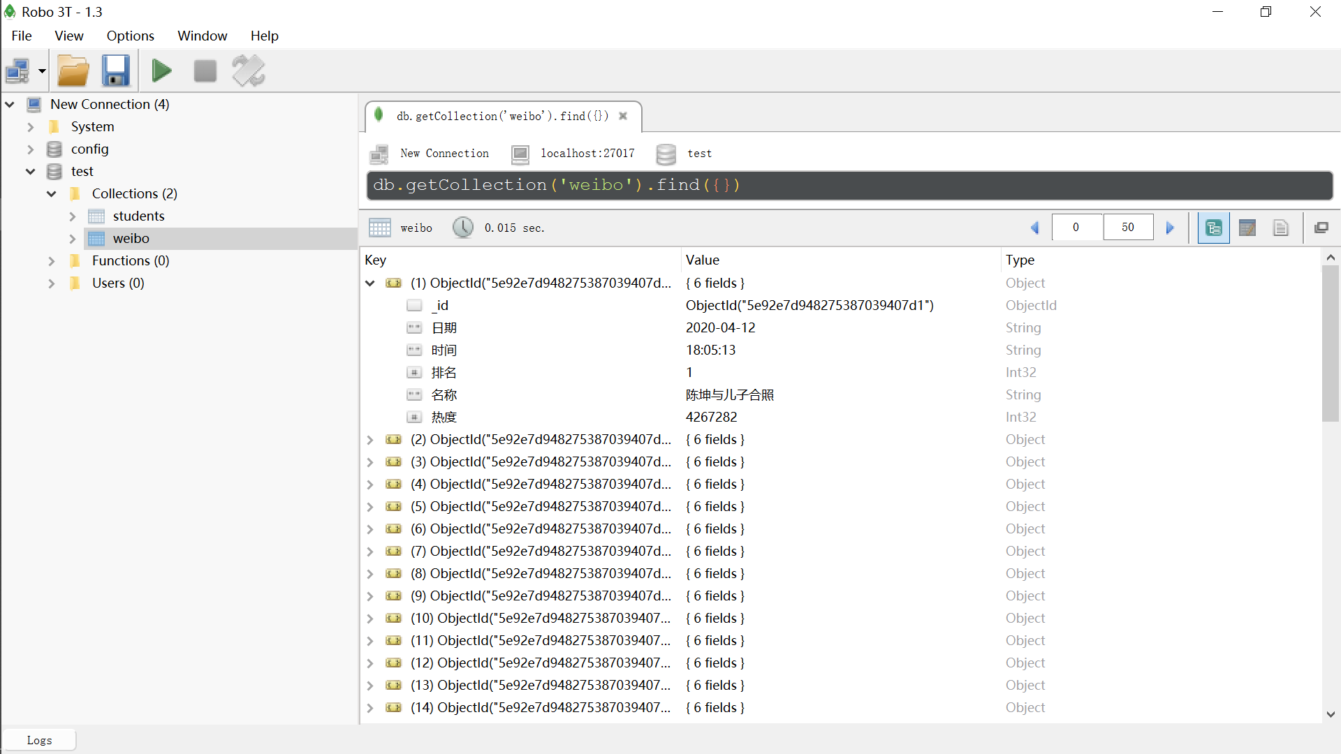Click the results scrollbar up arrow
This screenshot has height=754, width=1341.
pyautogui.click(x=1331, y=258)
